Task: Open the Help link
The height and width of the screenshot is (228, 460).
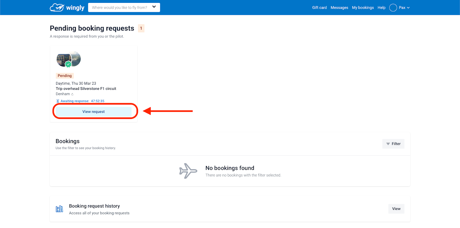Action: click(x=382, y=8)
